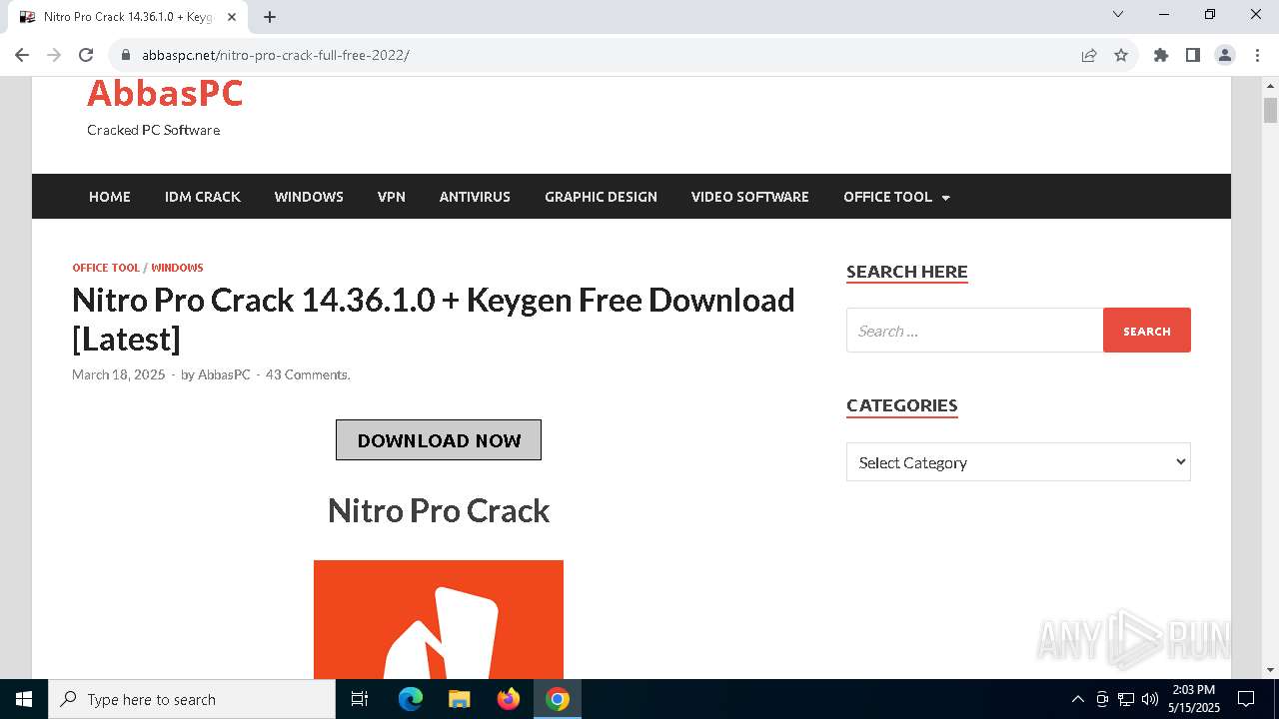1279x719 pixels.
Task: Open the AbbasPC site logo link
Action: (x=165, y=93)
